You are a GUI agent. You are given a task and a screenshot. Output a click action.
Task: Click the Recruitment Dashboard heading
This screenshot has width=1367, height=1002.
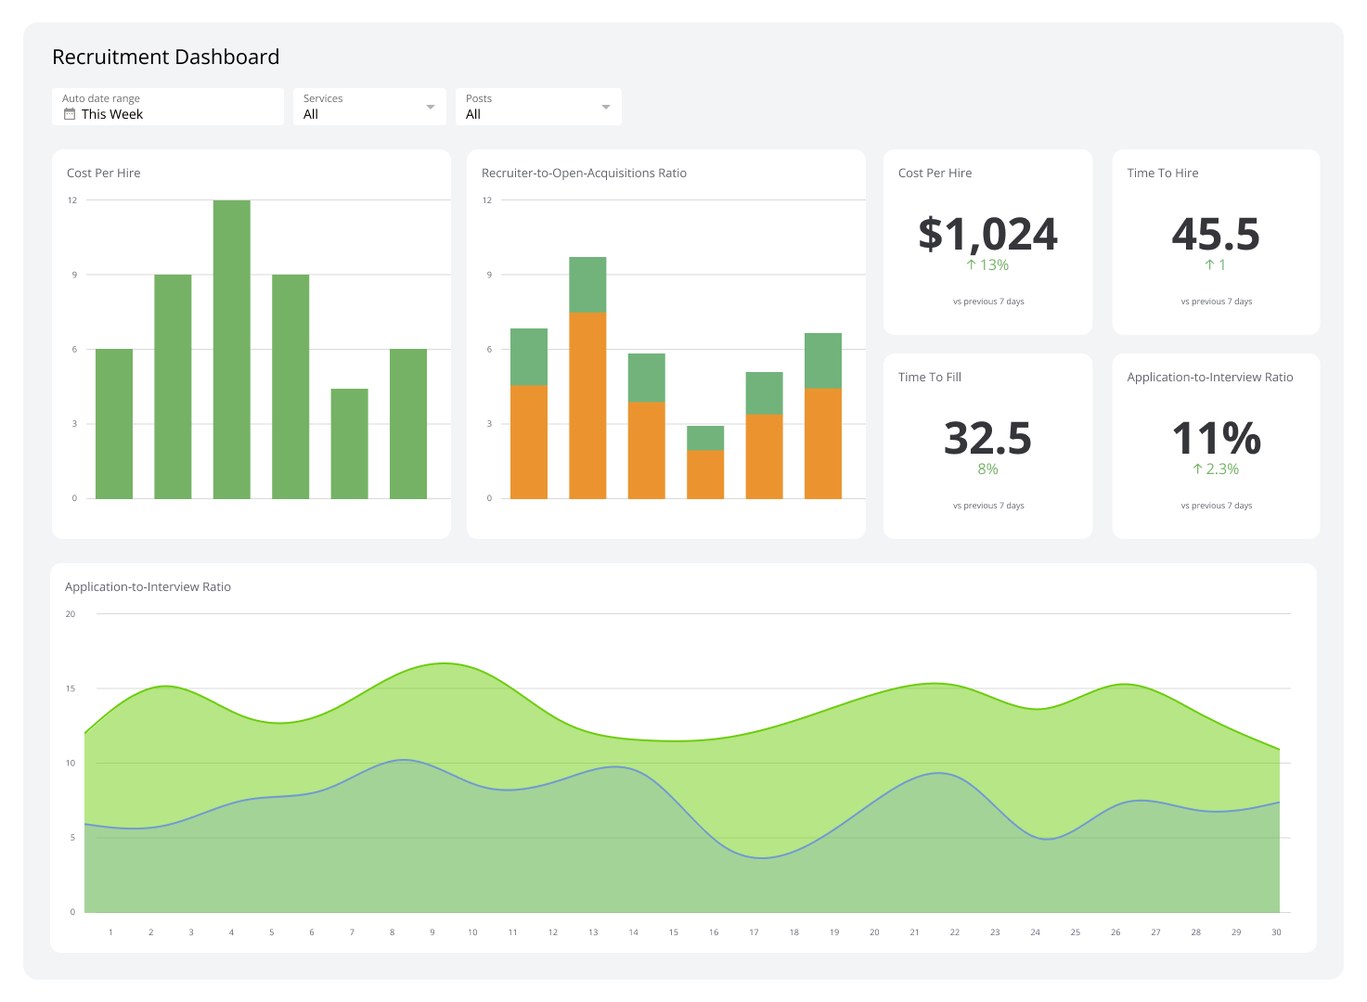pyautogui.click(x=165, y=57)
